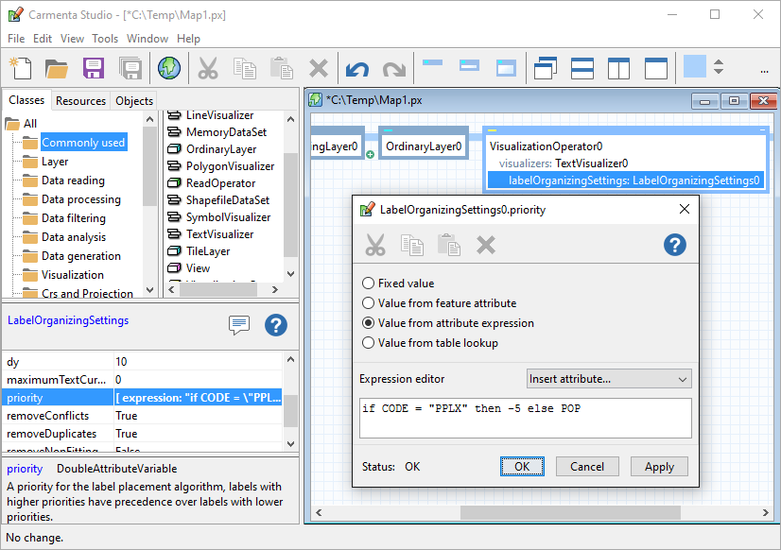Click the speech bubble comment icon

click(239, 325)
